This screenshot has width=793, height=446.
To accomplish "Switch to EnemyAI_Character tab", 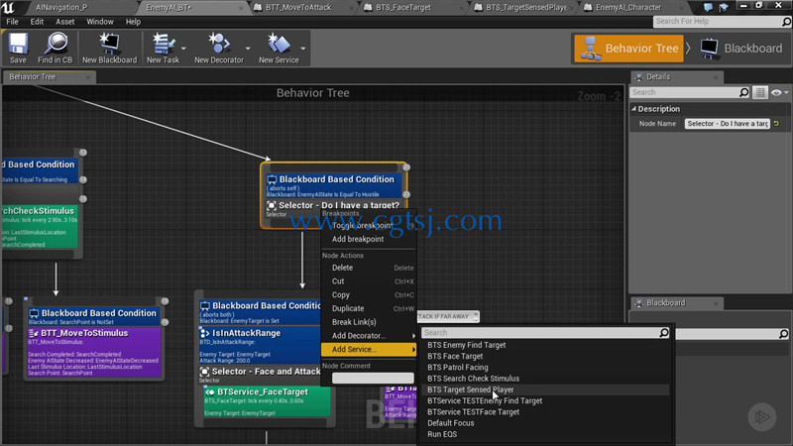I will tap(628, 7).
